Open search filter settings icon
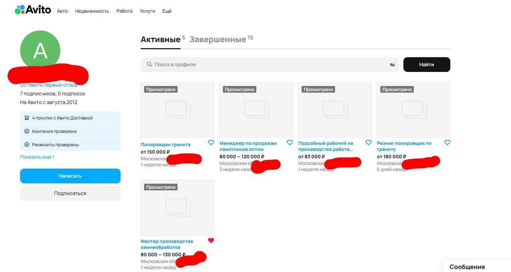Viewport: 511px width, 272px height. (x=392, y=65)
